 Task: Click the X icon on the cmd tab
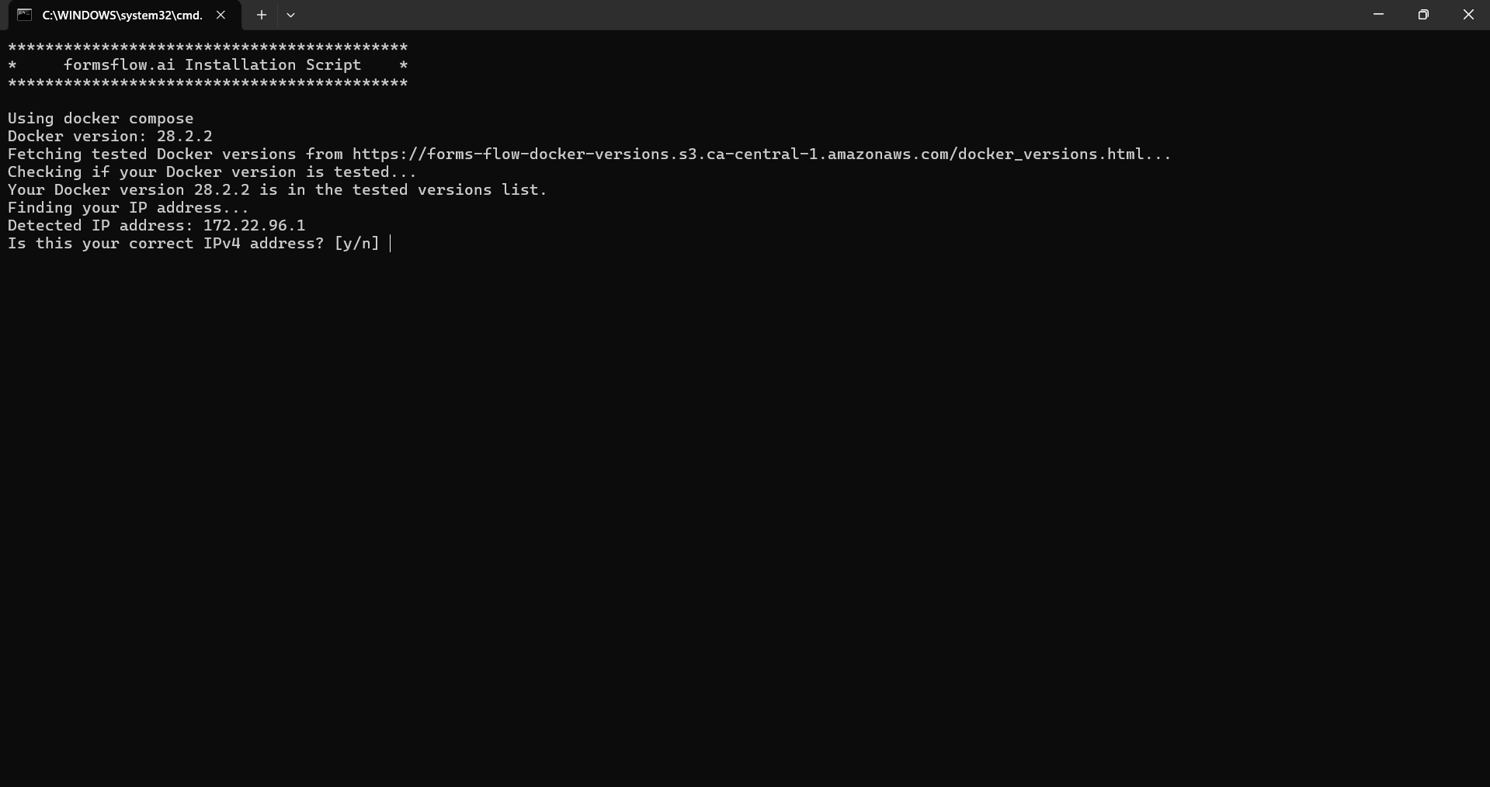pyautogui.click(x=221, y=15)
